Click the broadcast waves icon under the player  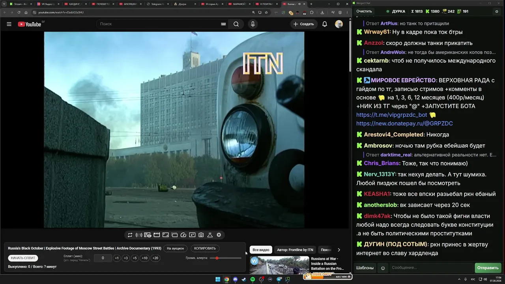[139, 235]
